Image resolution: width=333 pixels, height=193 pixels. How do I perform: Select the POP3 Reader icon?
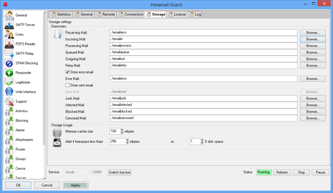pyautogui.click(x=9, y=44)
